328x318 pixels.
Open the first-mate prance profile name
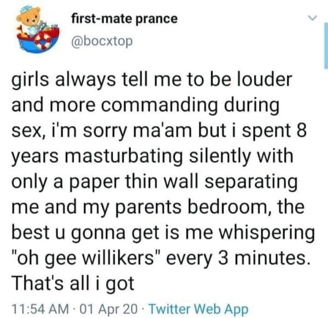[x=124, y=19]
